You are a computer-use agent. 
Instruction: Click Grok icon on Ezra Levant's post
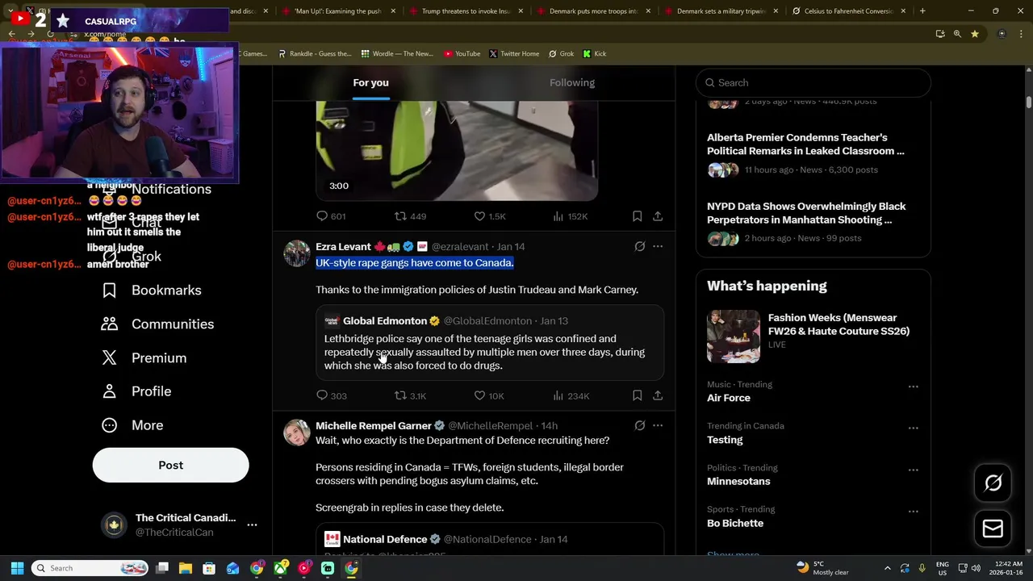[639, 246]
